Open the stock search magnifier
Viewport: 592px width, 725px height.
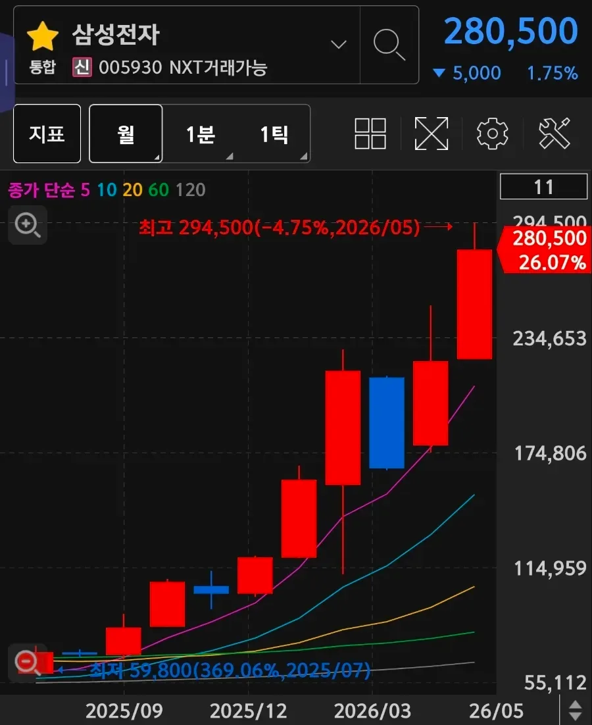389,45
